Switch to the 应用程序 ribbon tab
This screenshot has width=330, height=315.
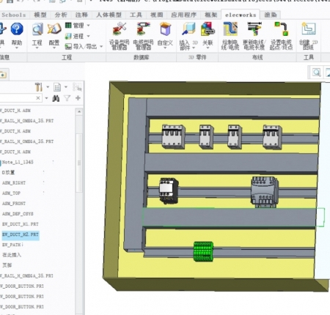point(183,15)
